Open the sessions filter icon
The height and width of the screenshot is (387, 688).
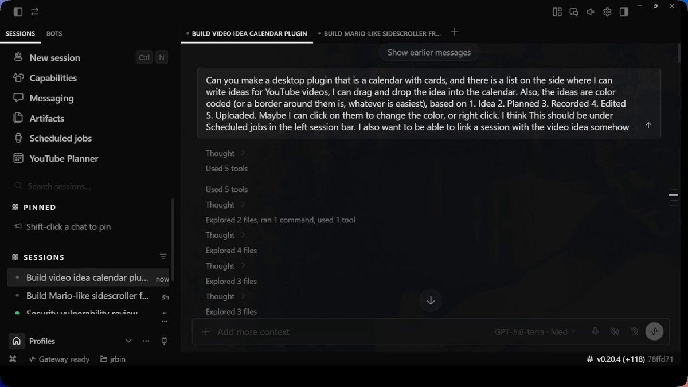[163, 257]
